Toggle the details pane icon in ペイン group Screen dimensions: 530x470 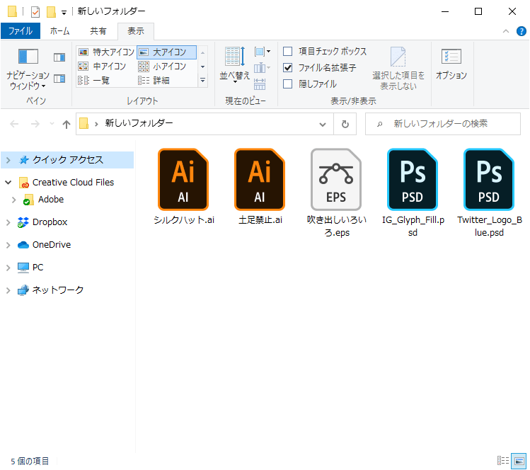pos(59,79)
